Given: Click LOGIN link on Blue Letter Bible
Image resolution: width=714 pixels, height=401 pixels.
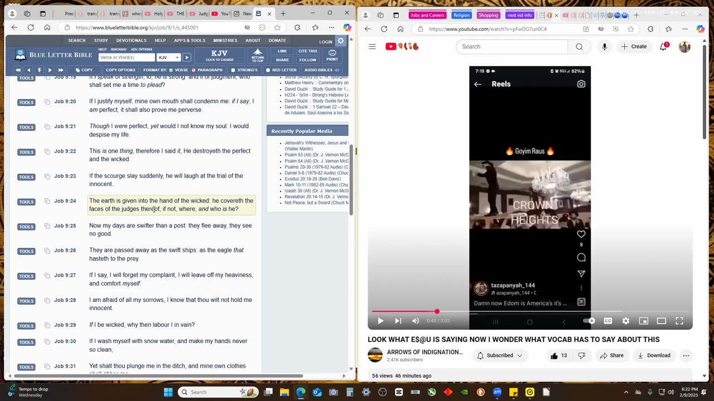Looking at the screenshot, I should (326, 42).
